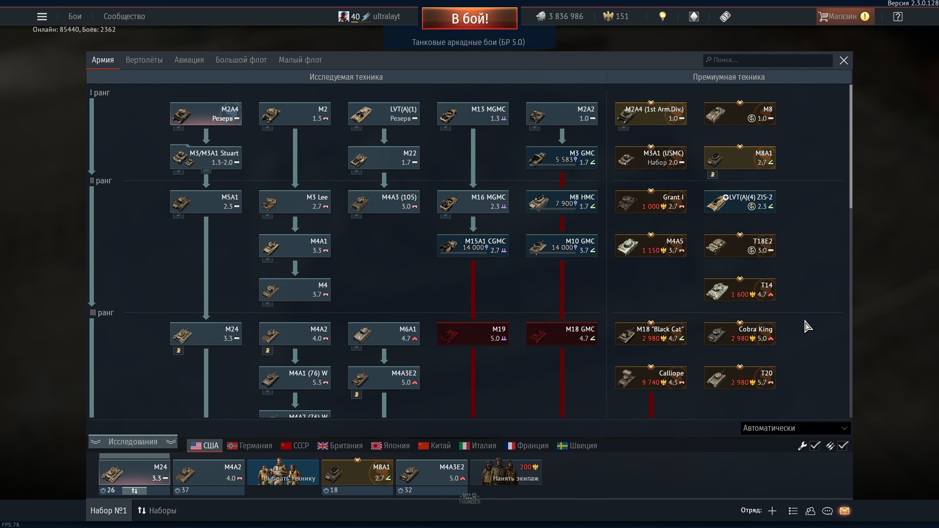Click Выбрать технику crew slot
939x528 pixels.
coord(283,472)
